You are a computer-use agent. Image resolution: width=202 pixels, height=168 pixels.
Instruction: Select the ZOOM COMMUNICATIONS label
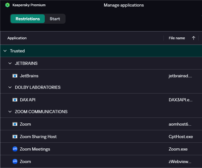coord(41,112)
